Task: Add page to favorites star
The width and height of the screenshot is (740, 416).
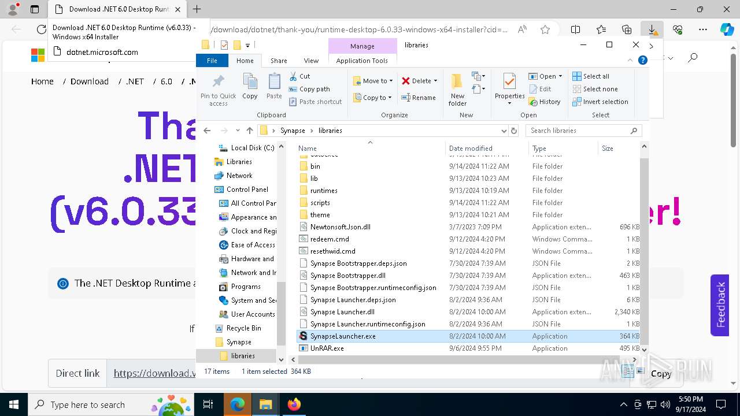Action: (545, 29)
